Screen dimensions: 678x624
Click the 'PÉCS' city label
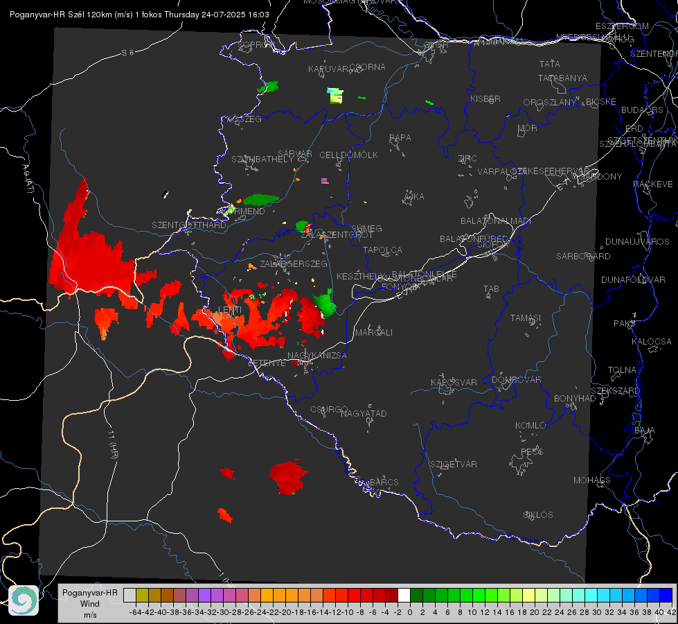pos(531,451)
